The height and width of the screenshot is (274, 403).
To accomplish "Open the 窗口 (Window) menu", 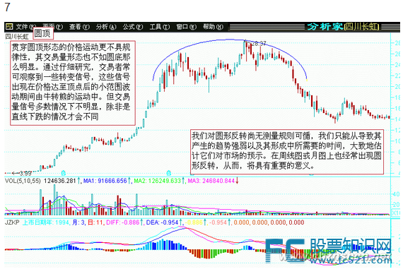I will coord(186,27).
